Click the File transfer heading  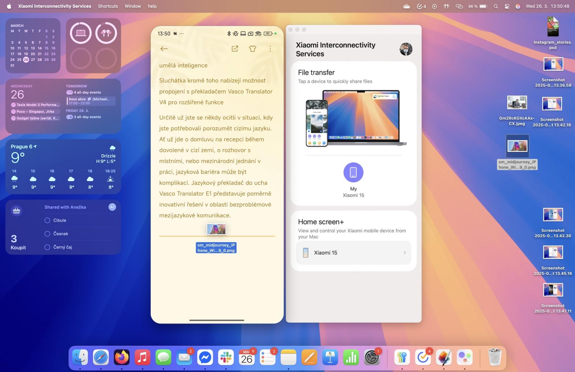(x=316, y=73)
